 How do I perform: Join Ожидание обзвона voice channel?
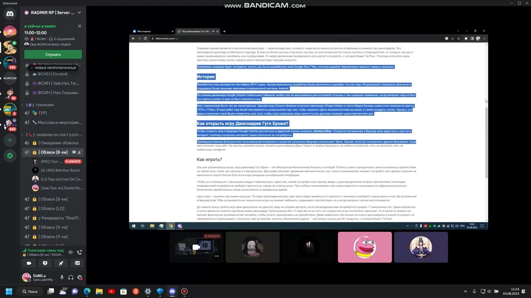53,143
